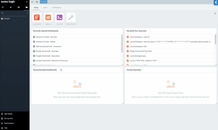Click the help icon beside Recommended Dashboards

click(x=61, y=70)
